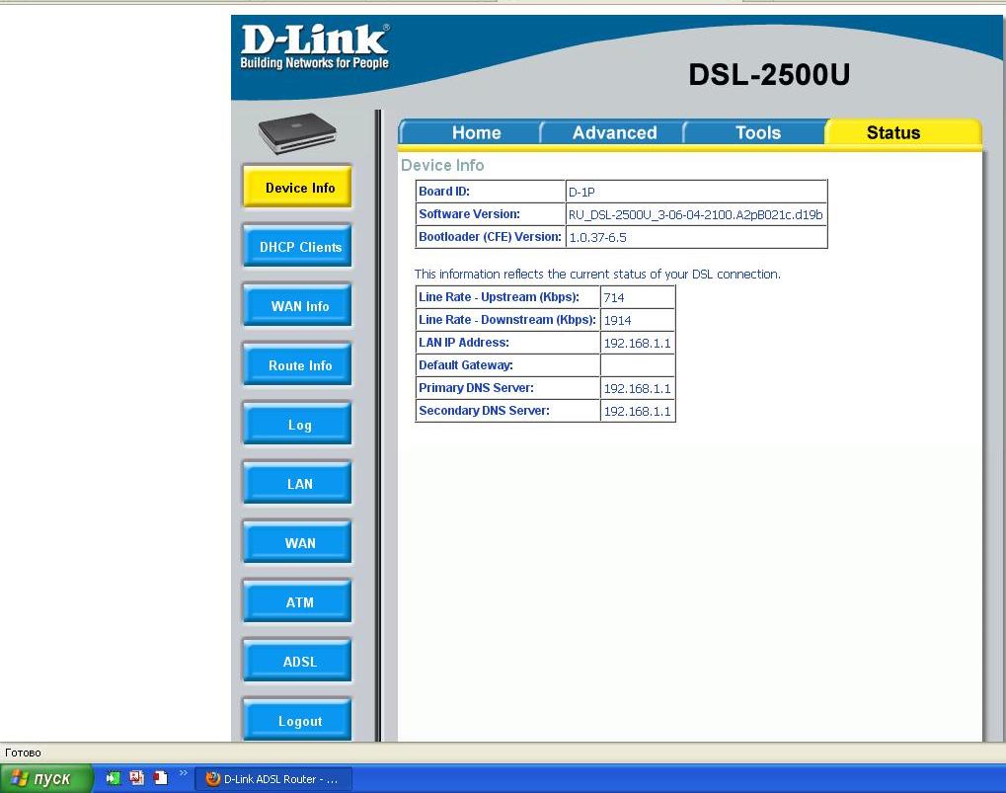Viewport: 1006px width, 793px height.
Task: Open the Log page
Action: 298,424
